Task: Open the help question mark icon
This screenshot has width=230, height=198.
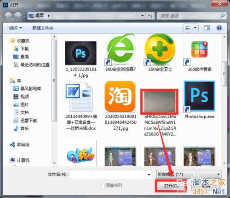Action: pyautogui.click(x=219, y=28)
